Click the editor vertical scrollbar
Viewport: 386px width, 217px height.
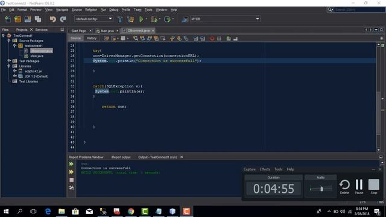[x=379, y=113]
